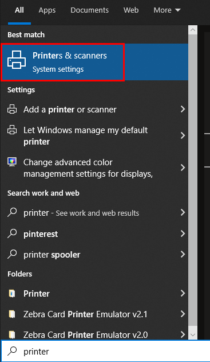Select the 'pinterest' search suggestion
The height and width of the screenshot is (362, 210).
[94, 233]
